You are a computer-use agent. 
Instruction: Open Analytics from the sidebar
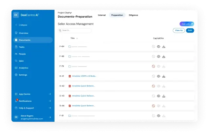click(x=23, y=68)
